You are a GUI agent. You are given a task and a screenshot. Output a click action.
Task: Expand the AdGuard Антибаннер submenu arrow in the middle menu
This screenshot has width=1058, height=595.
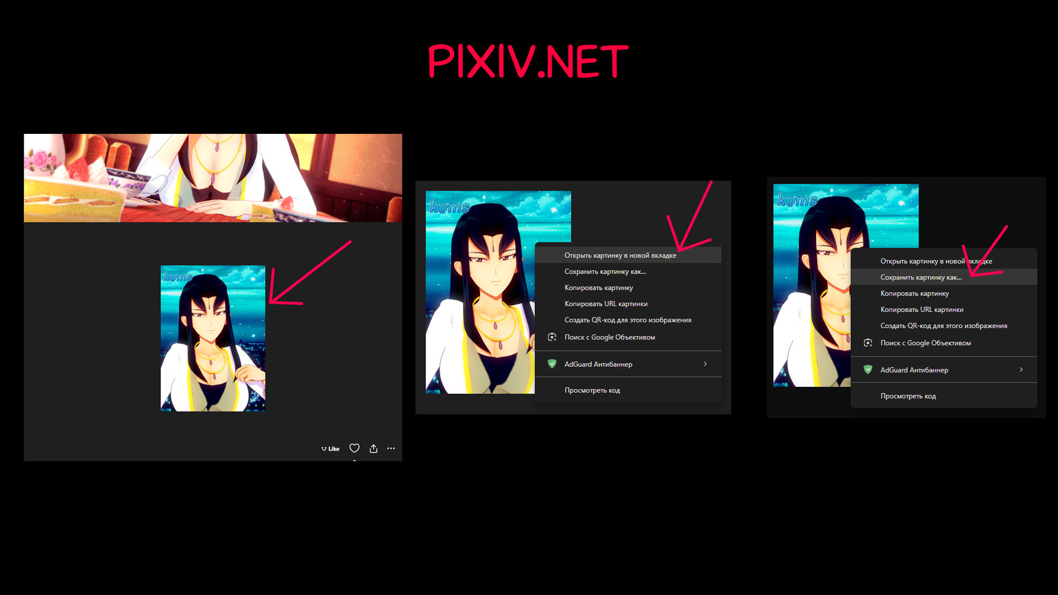tap(705, 364)
